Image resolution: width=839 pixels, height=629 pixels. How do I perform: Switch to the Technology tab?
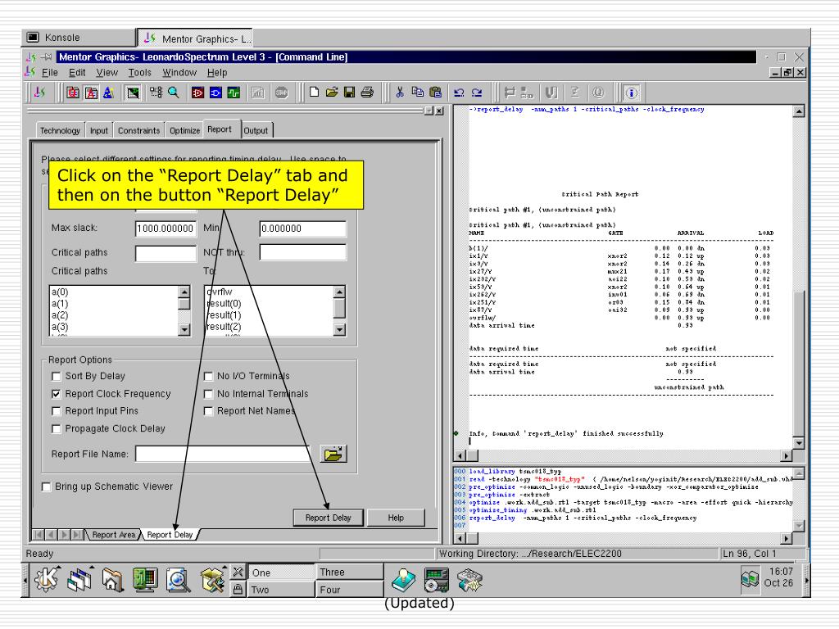[60, 130]
